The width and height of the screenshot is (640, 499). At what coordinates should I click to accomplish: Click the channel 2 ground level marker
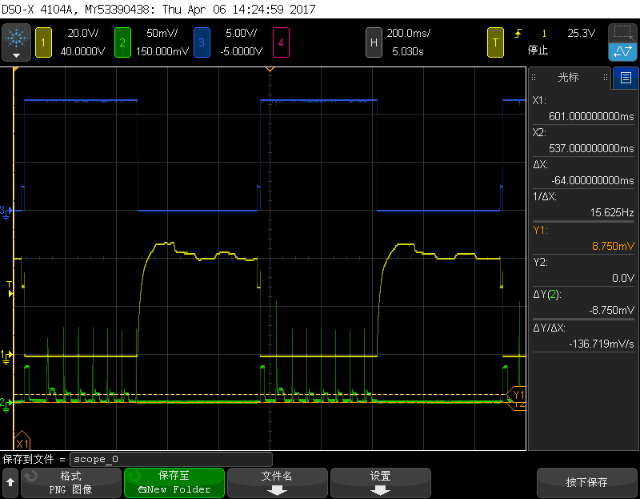point(6,404)
